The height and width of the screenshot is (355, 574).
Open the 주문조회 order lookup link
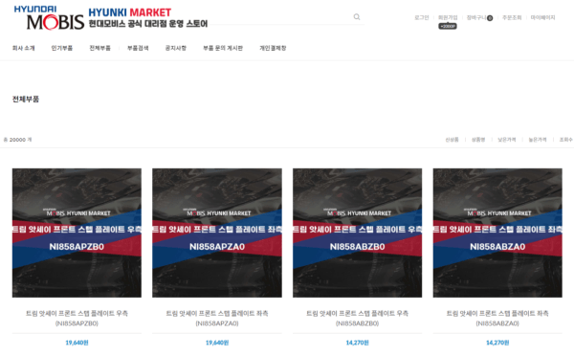[x=512, y=17]
